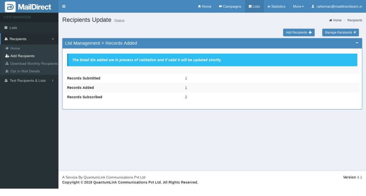The height and width of the screenshot is (196, 366).
Task: Open Statistics from the top navbar
Action: click(276, 6)
